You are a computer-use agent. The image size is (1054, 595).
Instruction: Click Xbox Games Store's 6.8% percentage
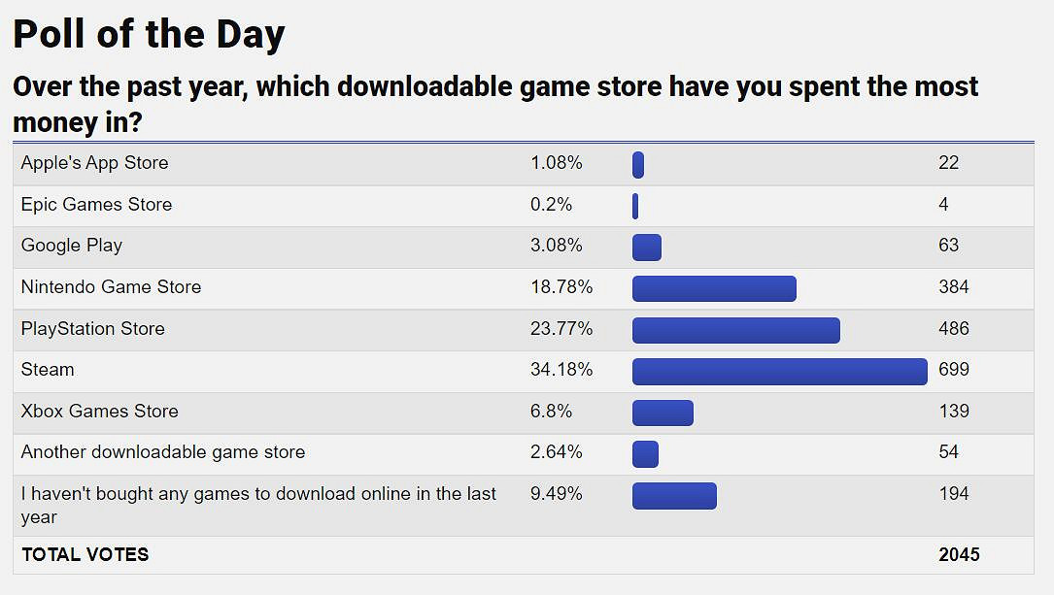coord(552,412)
